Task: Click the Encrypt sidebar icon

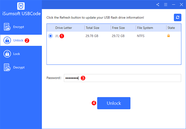Action: [x=7, y=27]
